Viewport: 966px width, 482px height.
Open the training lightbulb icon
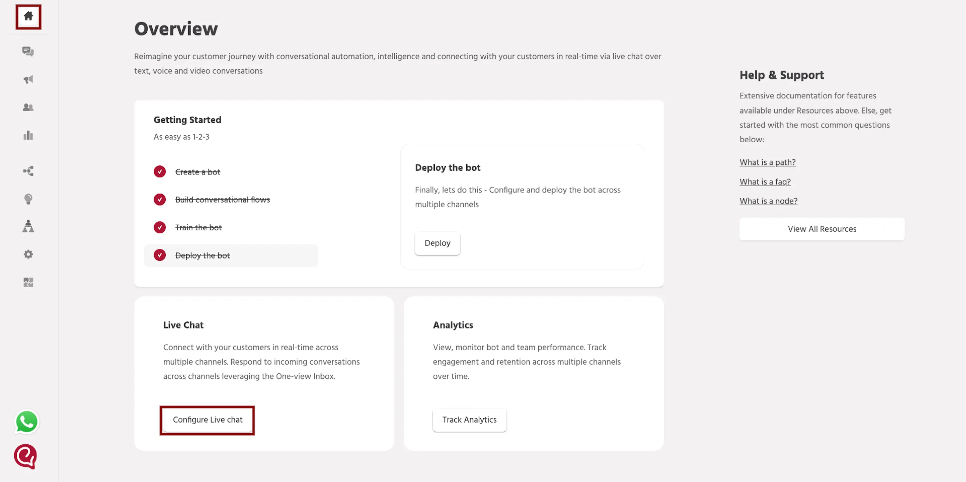tap(28, 199)
